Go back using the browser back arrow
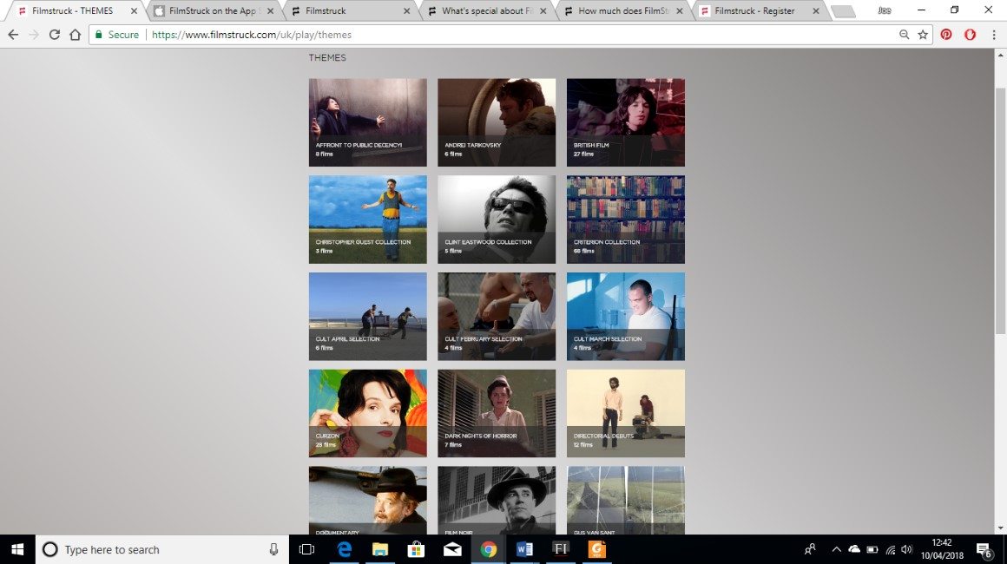The image size is (1007, 564). tap(13, 35)
